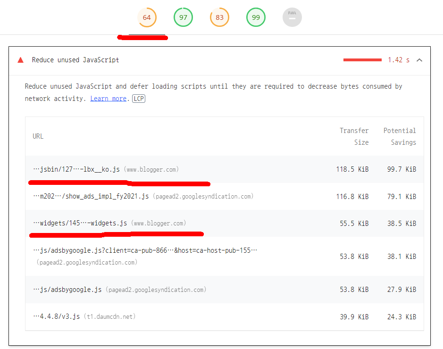The width and height of the screenshot is (443, 349).
Task: Click the 79.1 KiB potential savings
Action: click(x=401, y=197)
